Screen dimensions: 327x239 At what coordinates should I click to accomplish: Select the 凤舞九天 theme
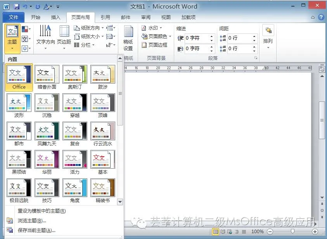tap(47, 134)
